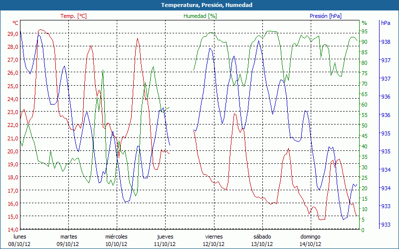Click the % unit label on humidity axis
Screen dimensions: 399x249
click(x=364, y=23)
